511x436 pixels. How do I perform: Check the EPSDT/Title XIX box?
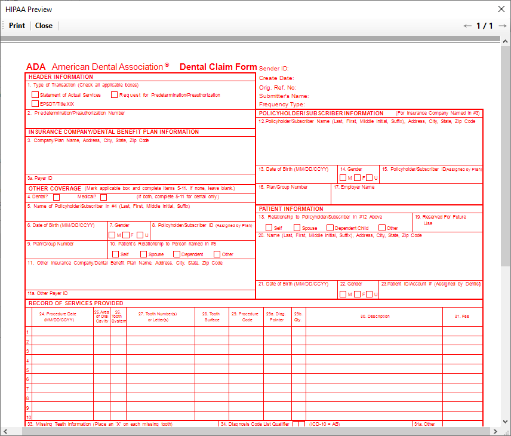click(x=35, y=103)
